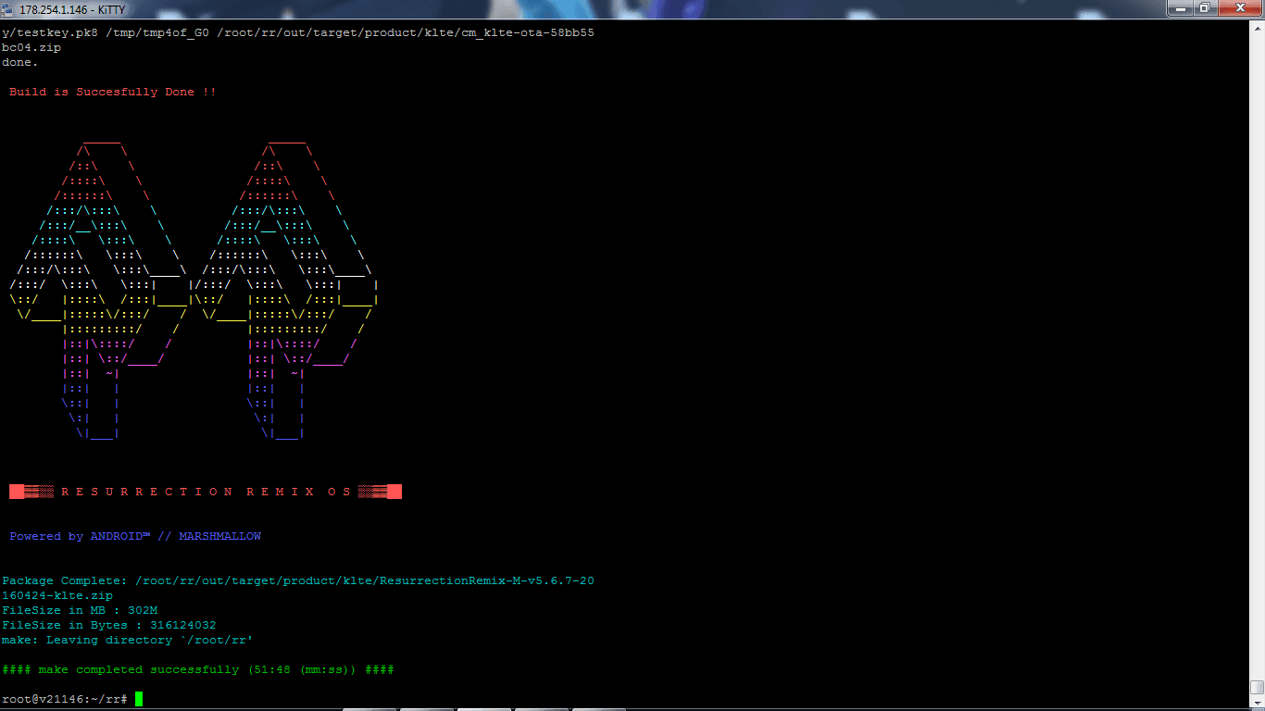Click the 'root@v21146:~/rr#' shell prompt
This screenshot has width=1265, height=711.
[65, 699]
